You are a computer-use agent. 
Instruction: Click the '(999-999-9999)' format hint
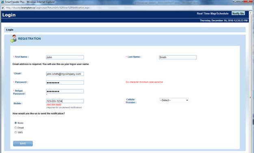(54, 105)
